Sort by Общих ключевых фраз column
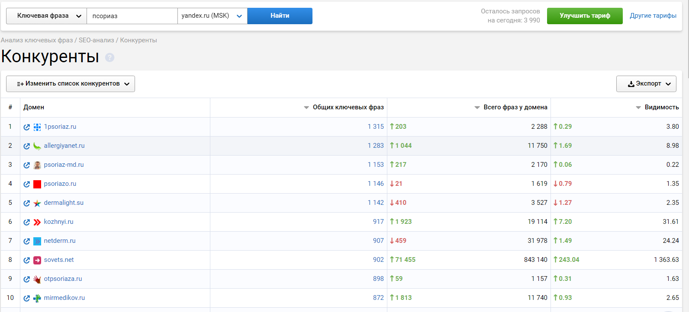 344,107
